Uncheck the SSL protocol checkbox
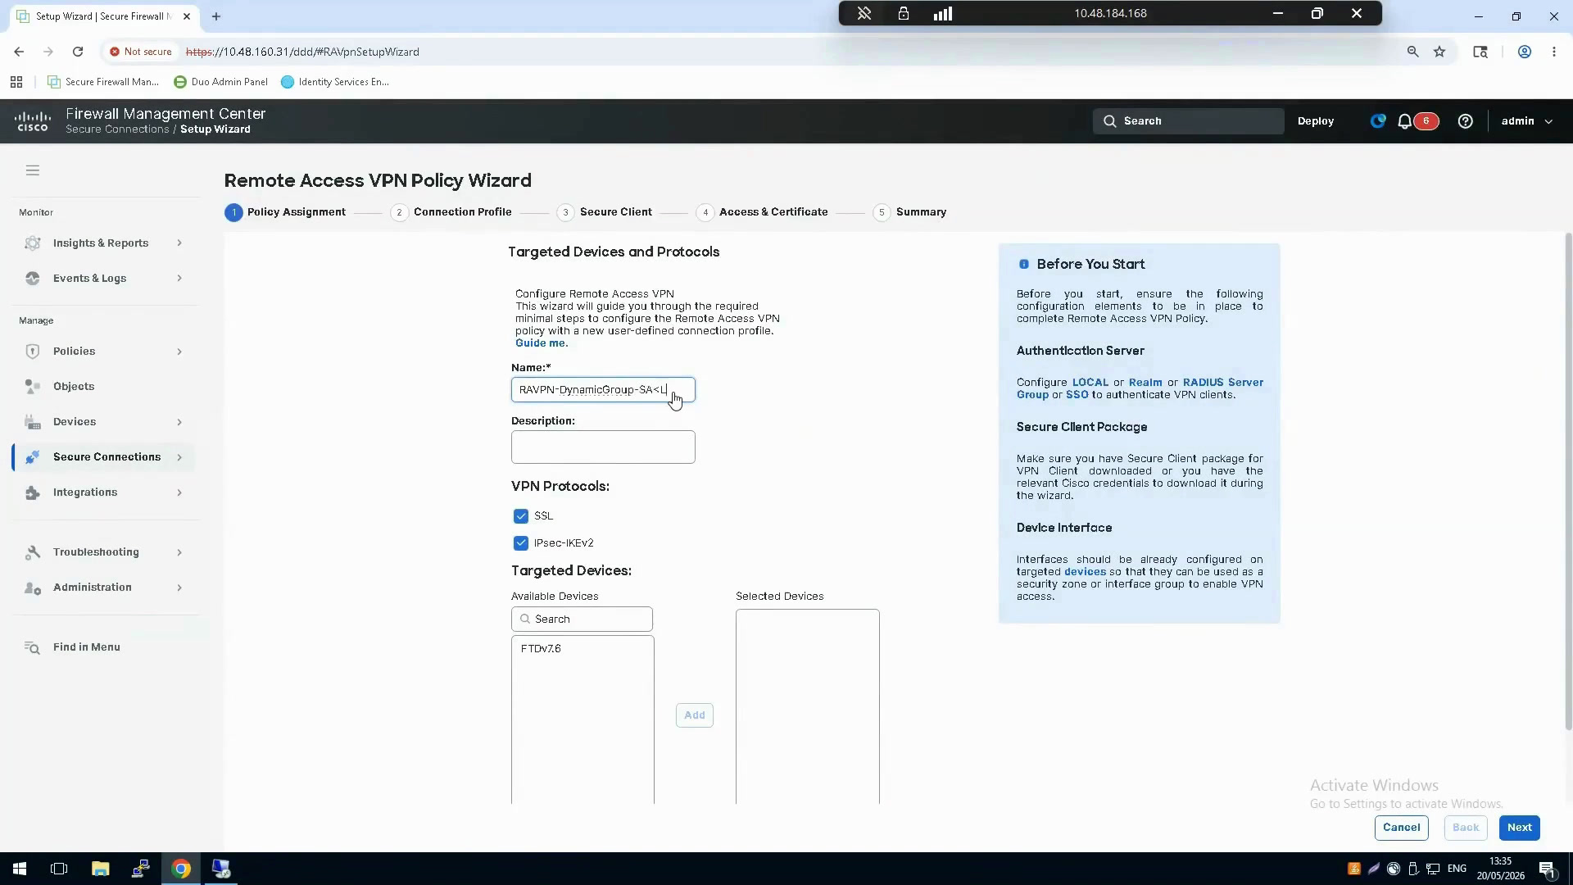Viewport: 1573px width, 885px height. coord(521,516)
